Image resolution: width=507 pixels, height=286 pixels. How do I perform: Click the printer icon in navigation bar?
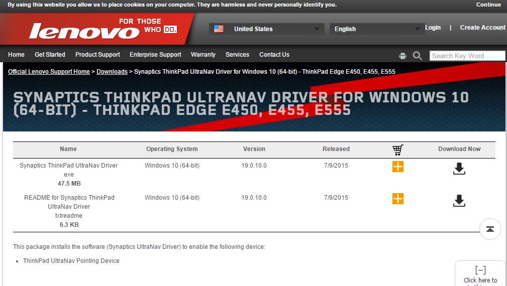[402, 56]
